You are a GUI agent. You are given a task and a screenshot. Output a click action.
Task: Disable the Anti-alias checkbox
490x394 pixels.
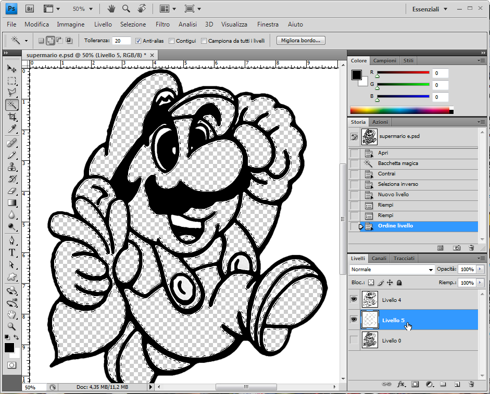tap(138, 41)
